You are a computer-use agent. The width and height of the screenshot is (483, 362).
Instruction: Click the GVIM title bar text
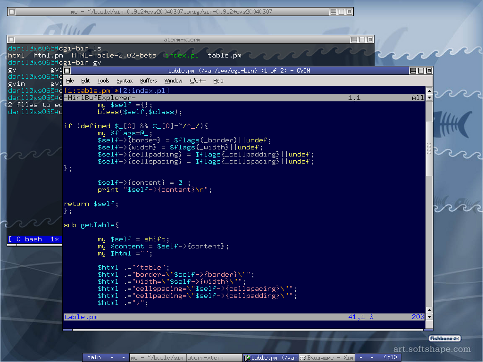(x=239, y=71)
